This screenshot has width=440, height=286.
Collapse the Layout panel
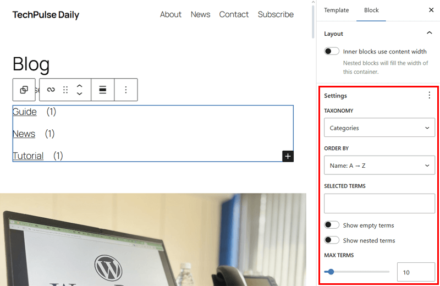[x=430, y=33]
